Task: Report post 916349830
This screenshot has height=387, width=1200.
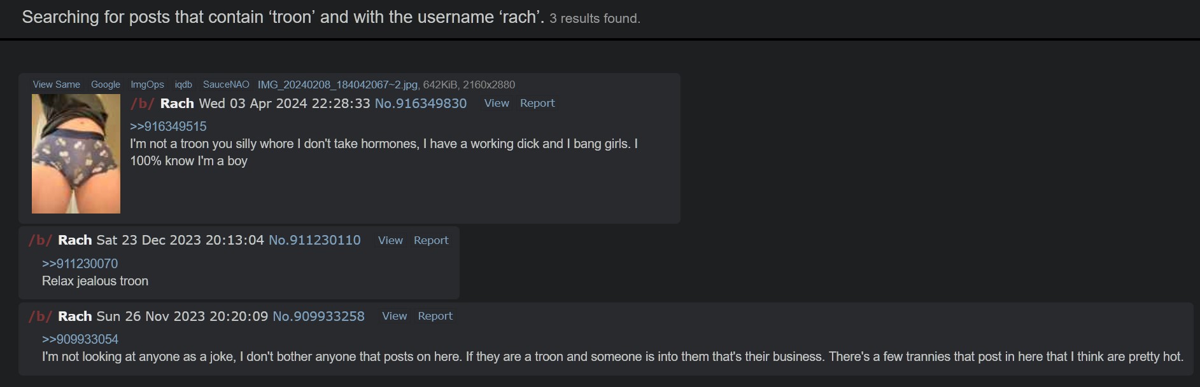Action: (537, 103)
